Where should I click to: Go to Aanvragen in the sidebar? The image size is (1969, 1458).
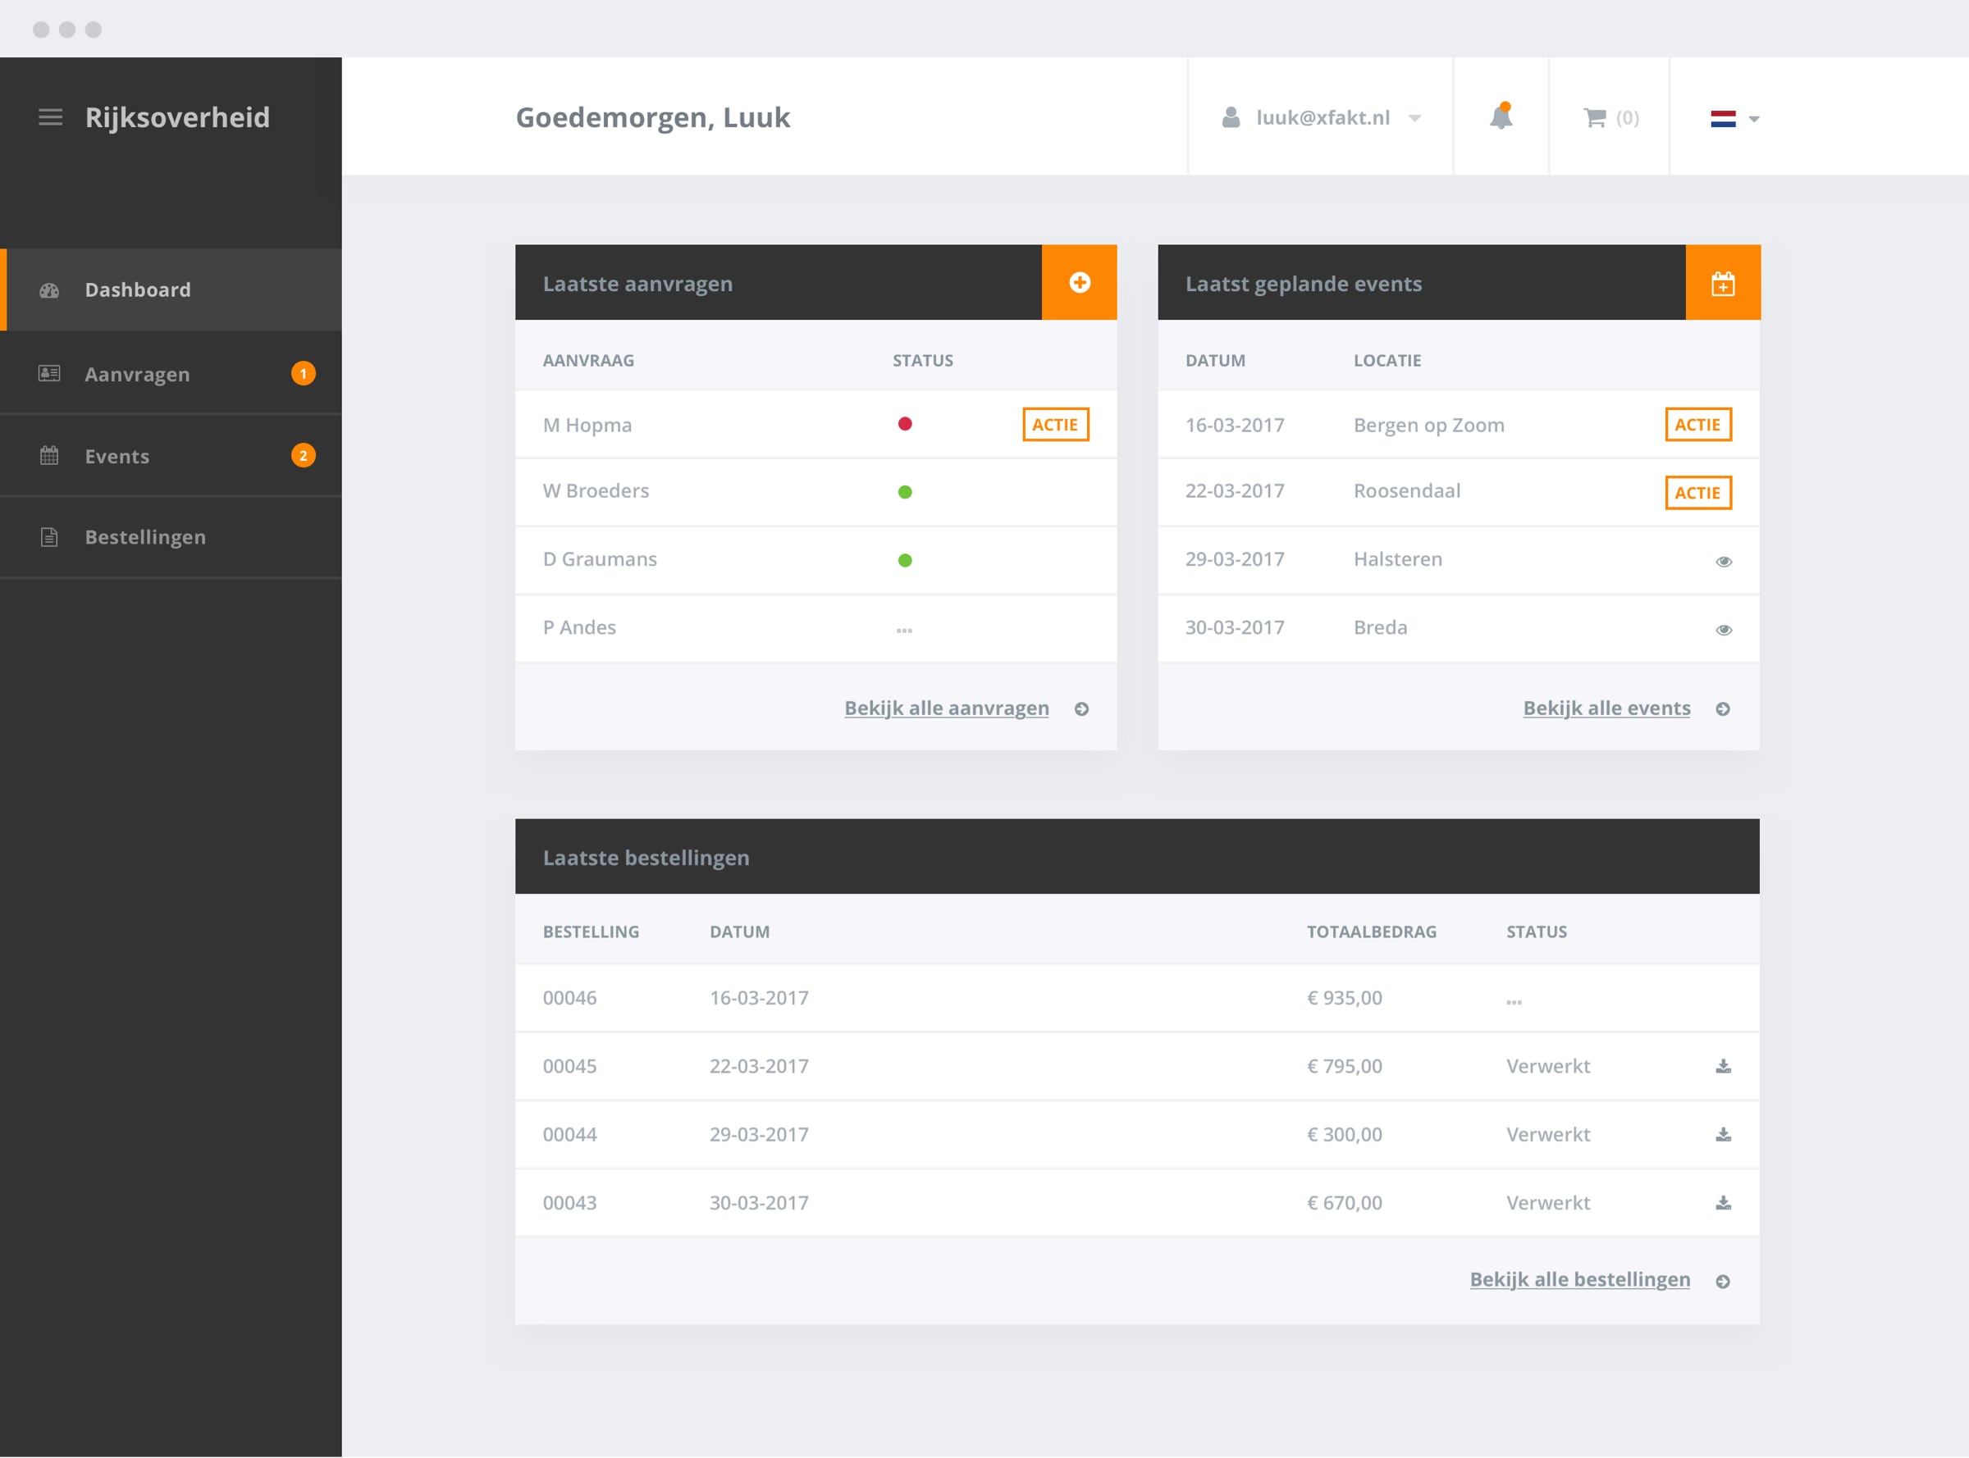[x=137, y=374]
